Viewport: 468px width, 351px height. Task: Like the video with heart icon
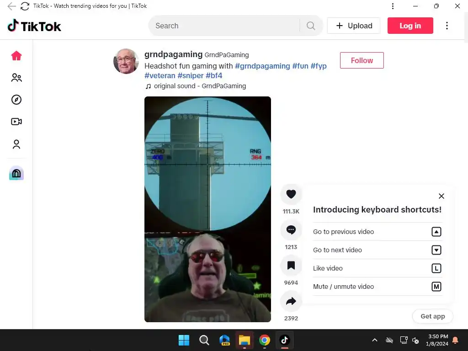291,194
